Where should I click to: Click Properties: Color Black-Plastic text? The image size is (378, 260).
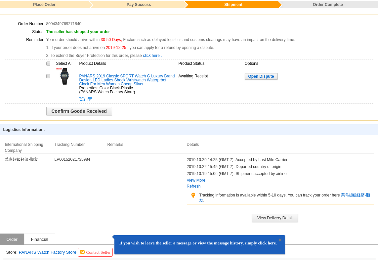[106, 88]
